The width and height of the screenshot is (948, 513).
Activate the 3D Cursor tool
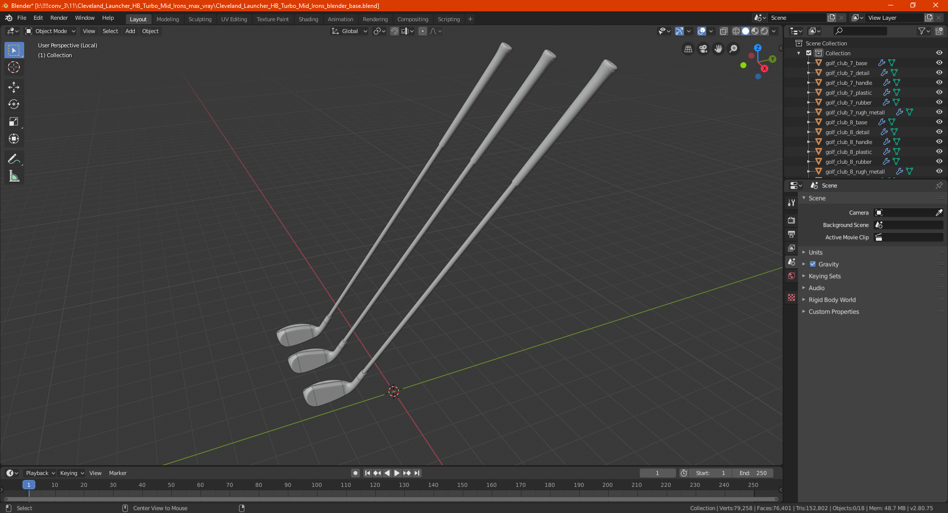14,67
